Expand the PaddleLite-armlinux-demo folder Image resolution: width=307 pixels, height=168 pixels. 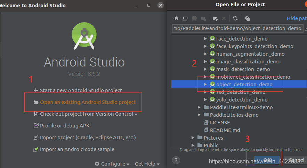tap(199, 107)
